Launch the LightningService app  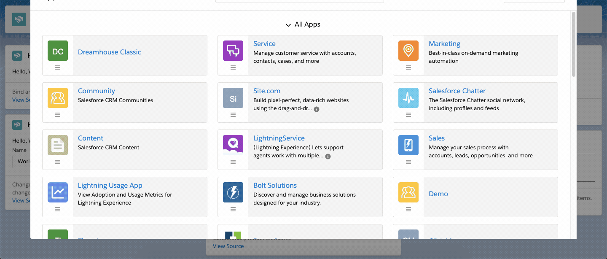pos(279,138)
